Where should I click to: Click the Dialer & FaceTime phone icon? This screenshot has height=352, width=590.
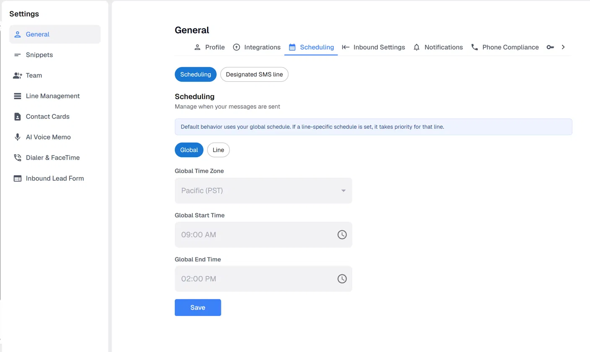pos(18,158)
